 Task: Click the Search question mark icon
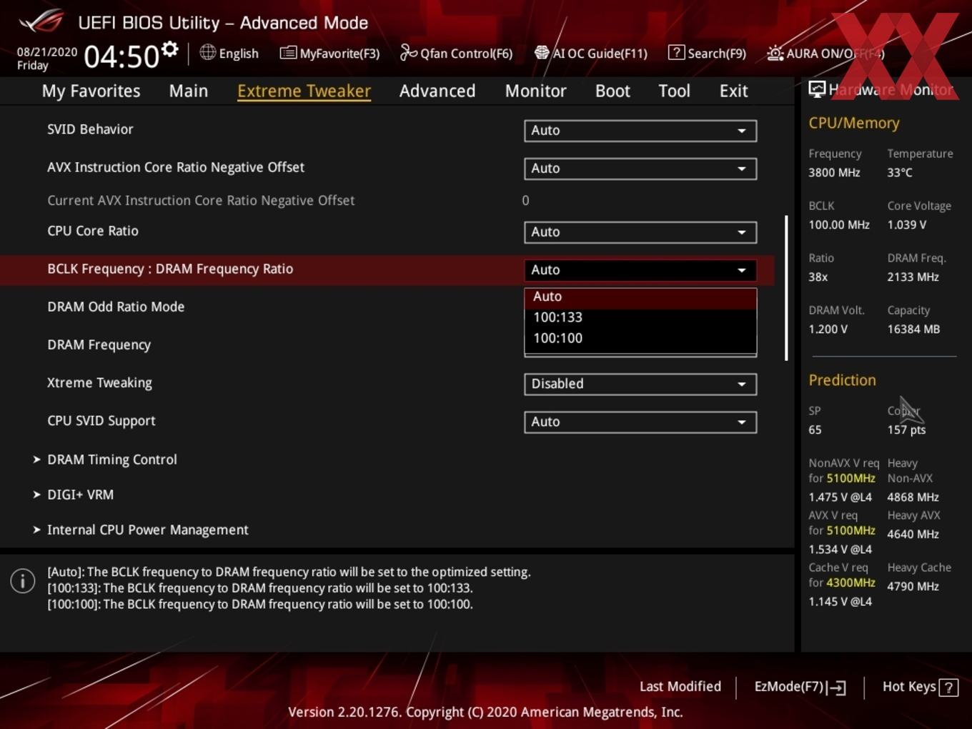(x=676, y=52)
